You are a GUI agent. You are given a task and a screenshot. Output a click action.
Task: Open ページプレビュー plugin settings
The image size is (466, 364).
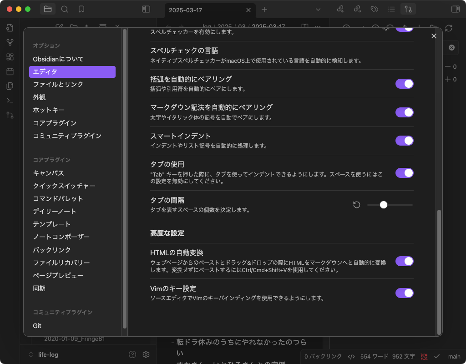72,275
